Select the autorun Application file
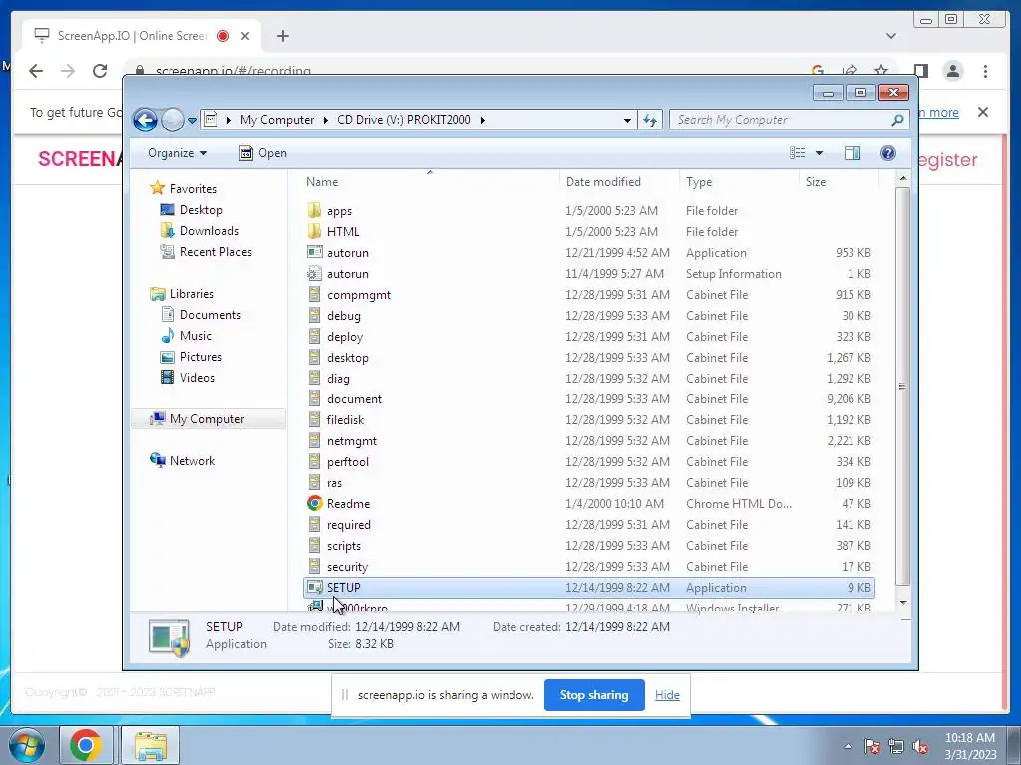This screenshot has width=1021, height=765. point(588,252)
